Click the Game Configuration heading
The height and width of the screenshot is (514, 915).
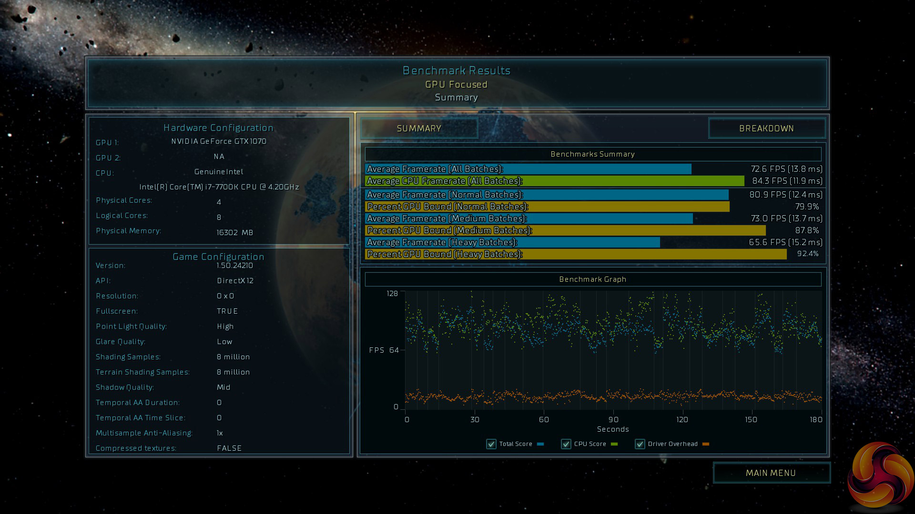point(218,257)
